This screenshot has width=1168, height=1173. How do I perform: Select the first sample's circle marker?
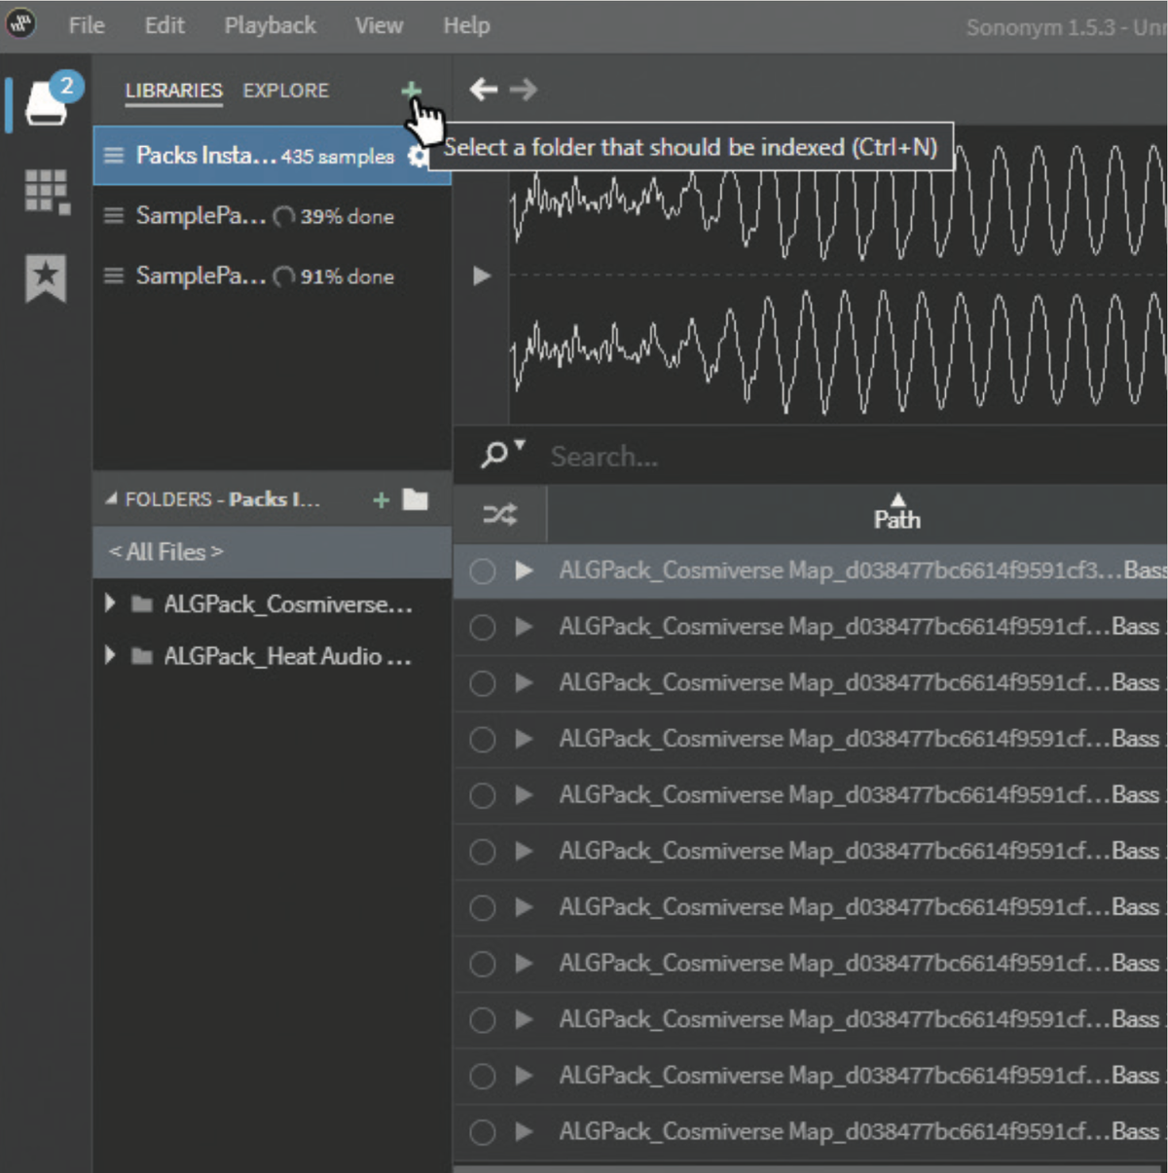click(483, 571)
